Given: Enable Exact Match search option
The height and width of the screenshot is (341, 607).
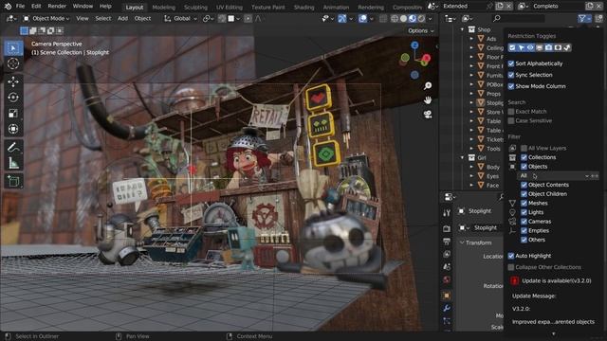Looking at the screenshot, I should tap(511, 112).
